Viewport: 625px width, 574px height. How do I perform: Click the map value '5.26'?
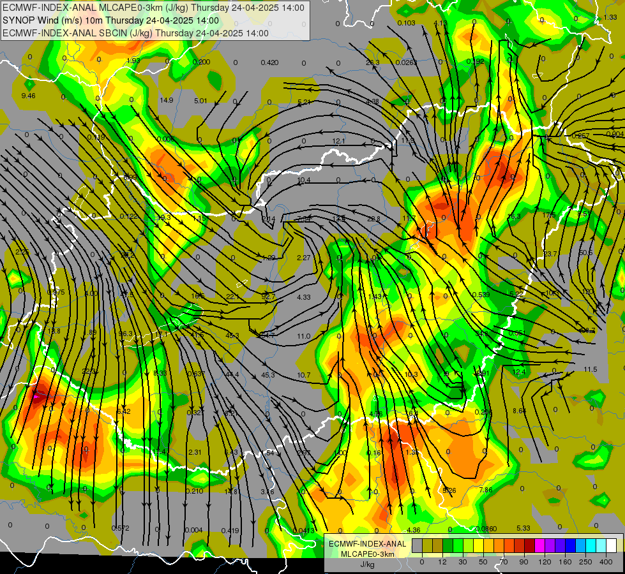click(x=449, y=490)
